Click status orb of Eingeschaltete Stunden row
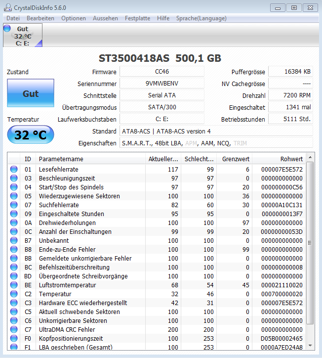This screenshot has width=322, height=358. 14,214
